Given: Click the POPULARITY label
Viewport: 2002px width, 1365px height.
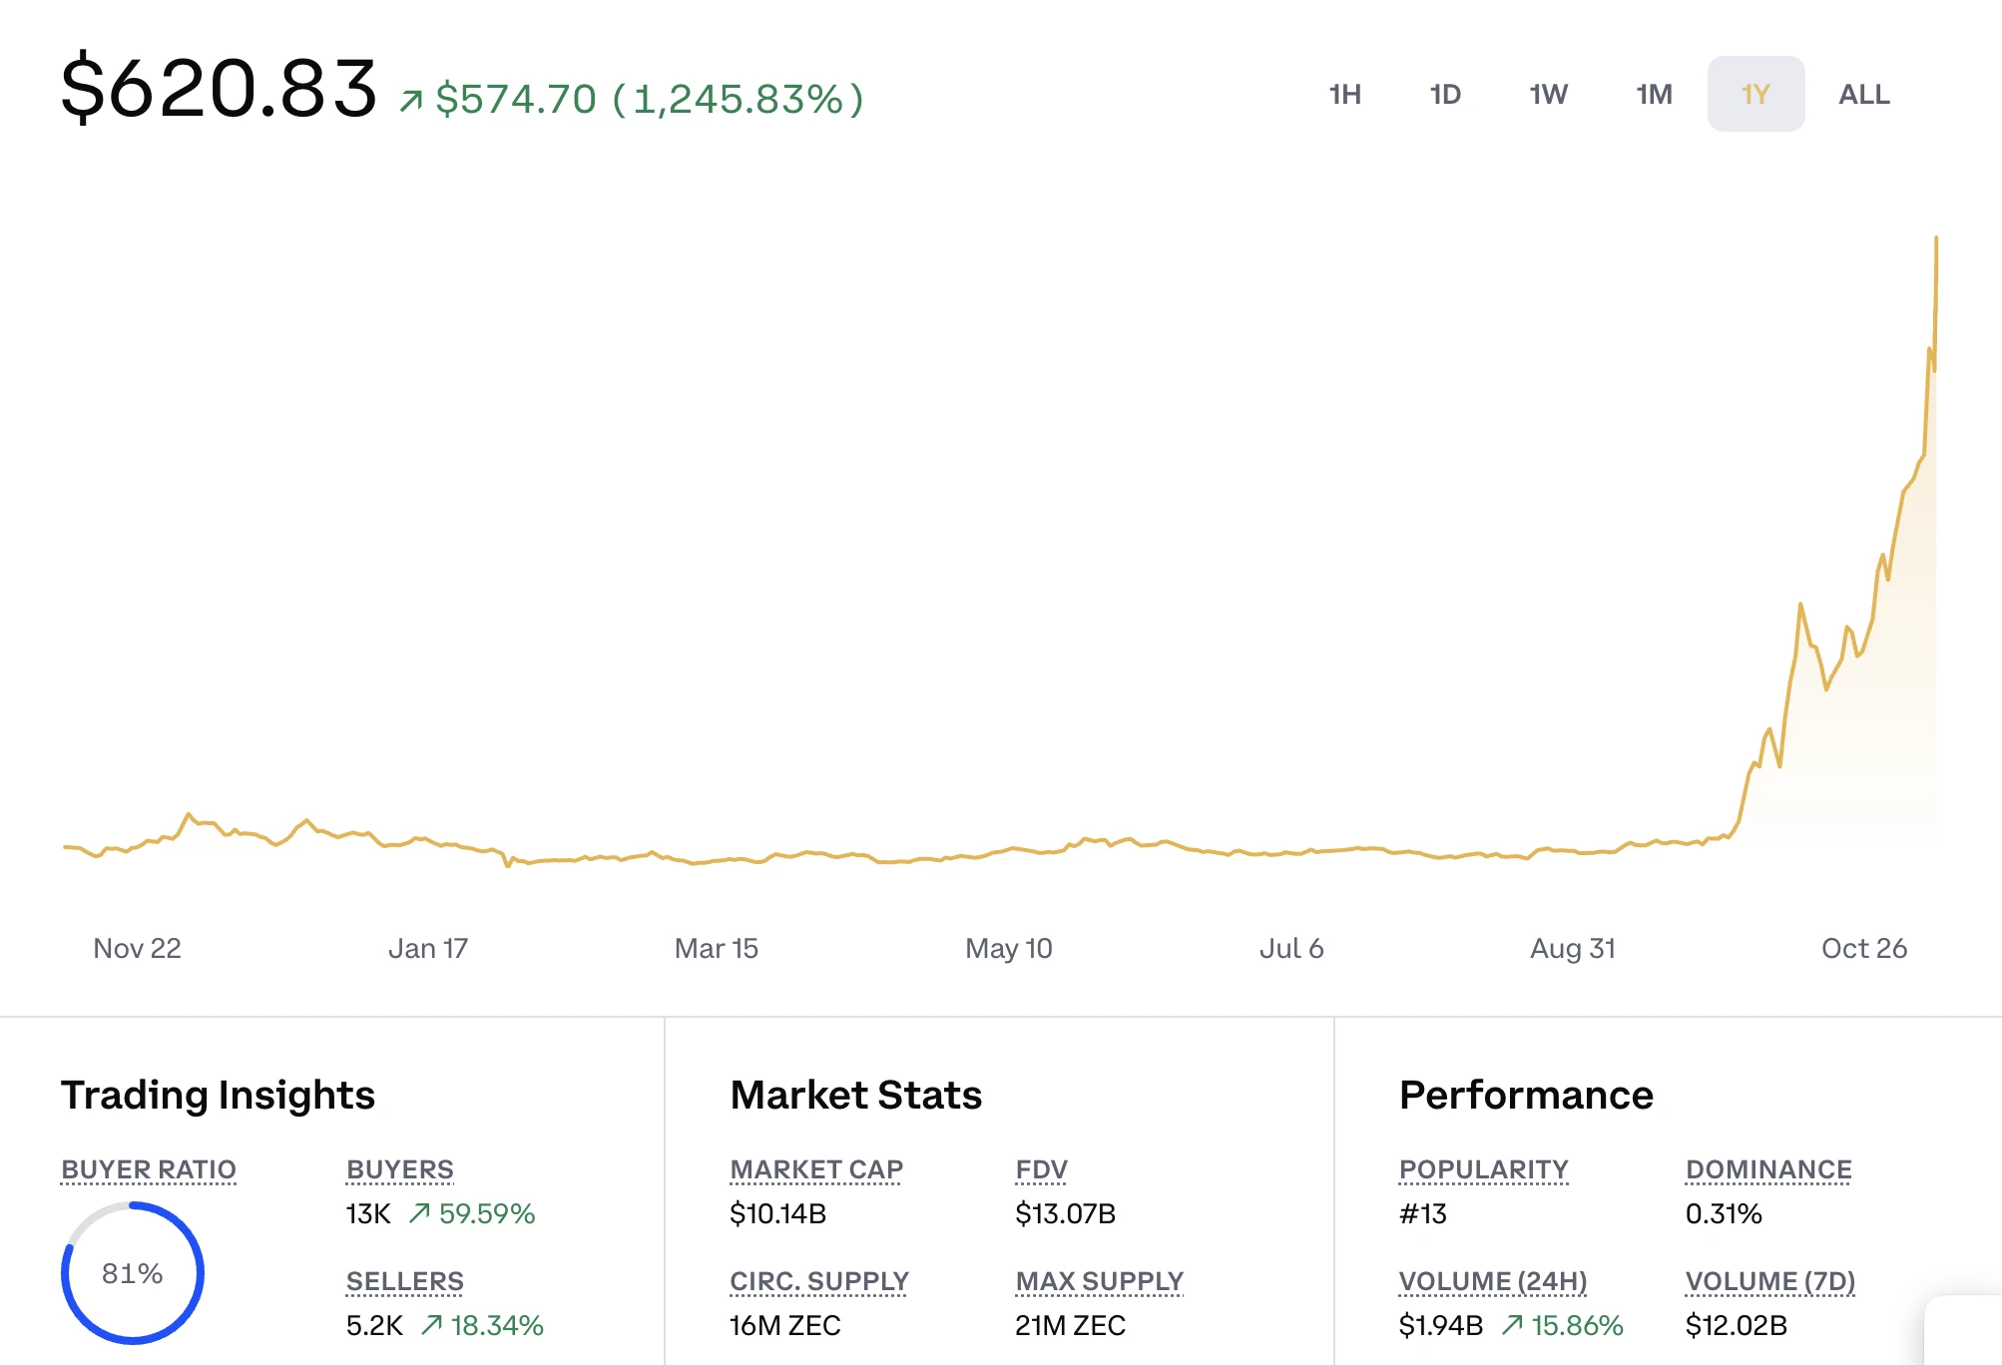Looking at the screenshot, I should 1483,1168.
